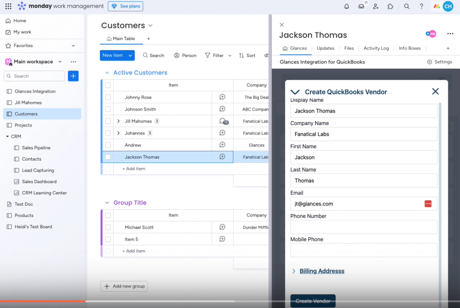
Task: Select all Active Customers checkbox
Action: click(108, 85)
